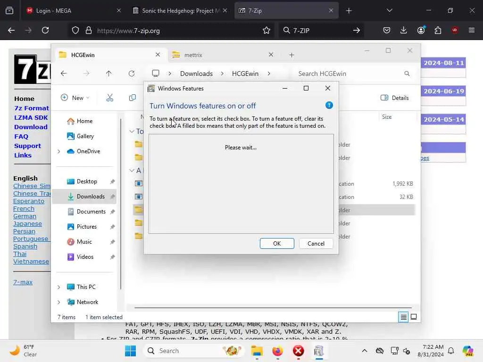Bookmark this page with the star icon
Viewport: 483px width, 362px height.
click(266, 30)
